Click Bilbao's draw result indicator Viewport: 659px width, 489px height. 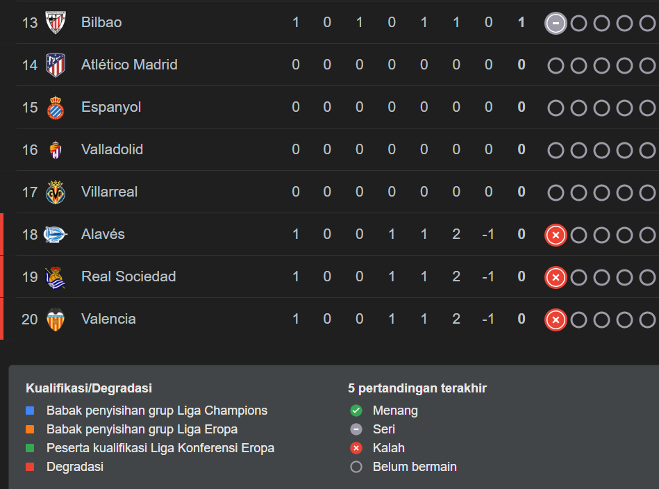coord(556,23)
